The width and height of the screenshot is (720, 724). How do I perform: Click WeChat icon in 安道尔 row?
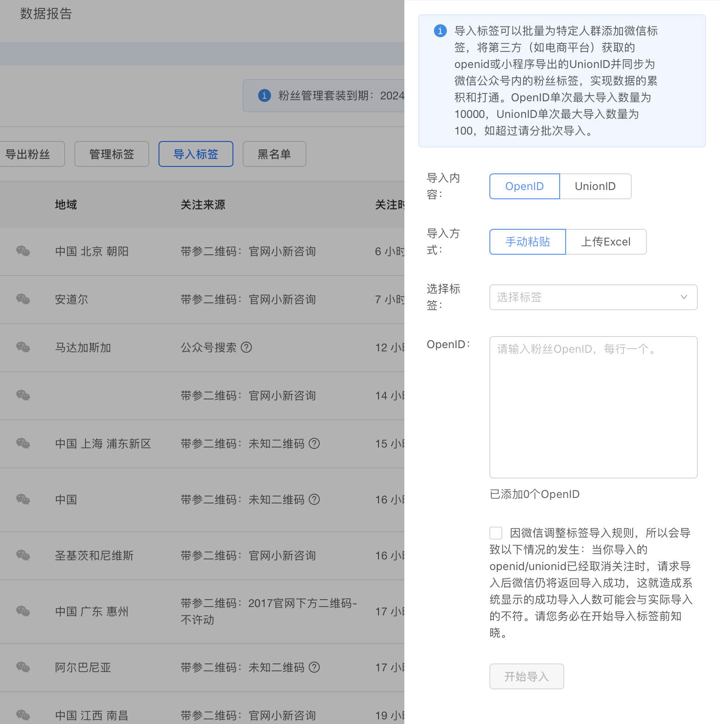click(23, 299)
